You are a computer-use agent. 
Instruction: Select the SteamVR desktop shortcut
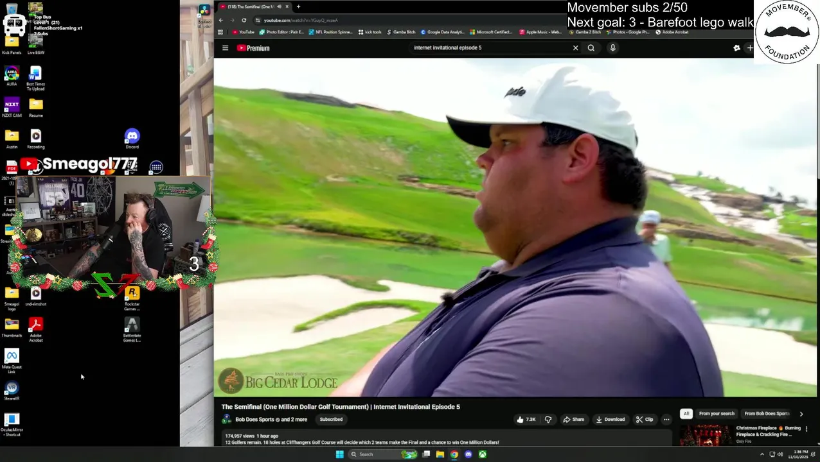(x=12, y=391)
